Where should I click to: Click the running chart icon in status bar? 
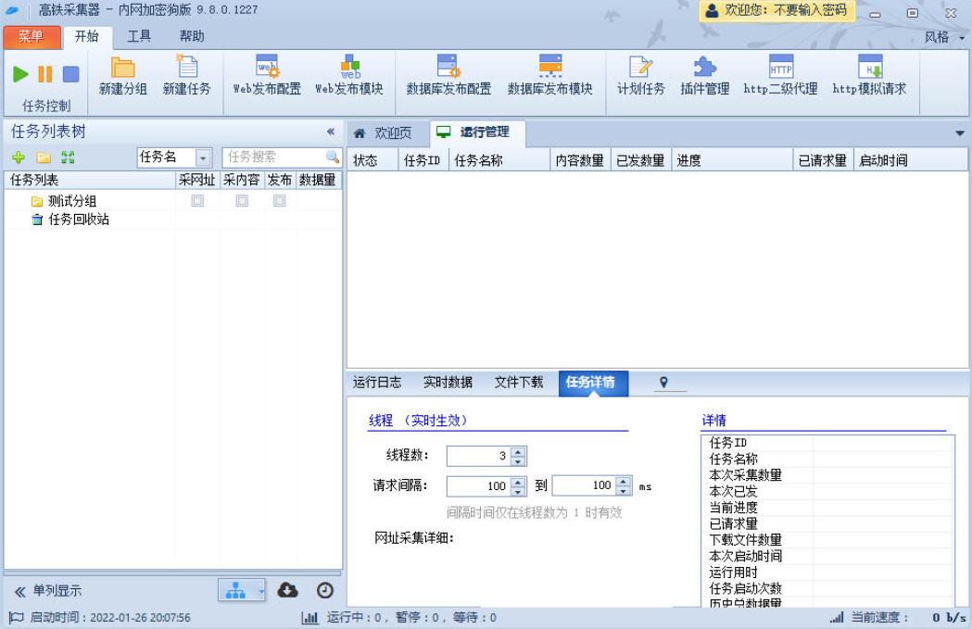click(x=309, y=617)
